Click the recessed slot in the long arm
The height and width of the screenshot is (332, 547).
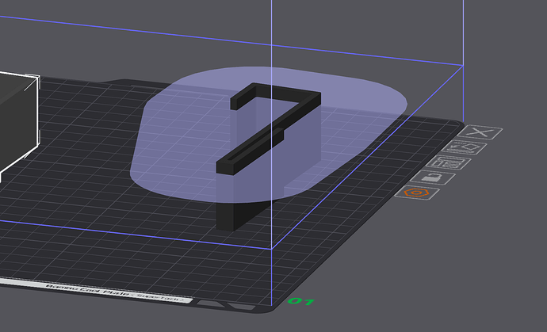(x=254, y=146)
